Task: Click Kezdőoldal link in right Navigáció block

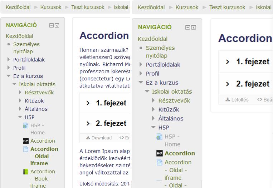Action: pos(152,39)
